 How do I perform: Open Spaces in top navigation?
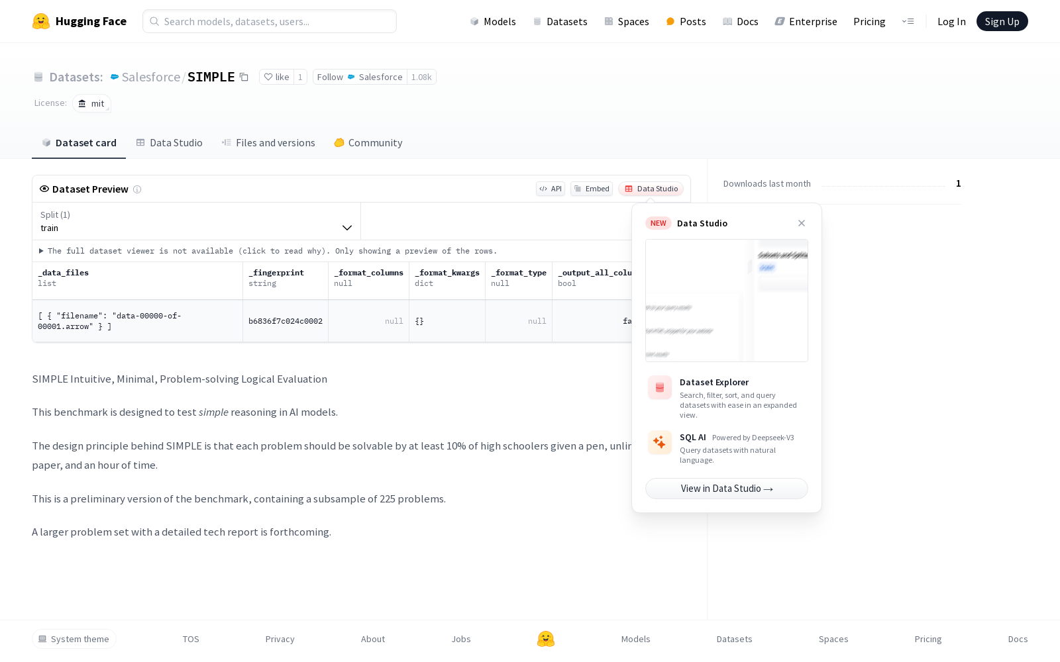pyautogui.click(x=627, y=21)
